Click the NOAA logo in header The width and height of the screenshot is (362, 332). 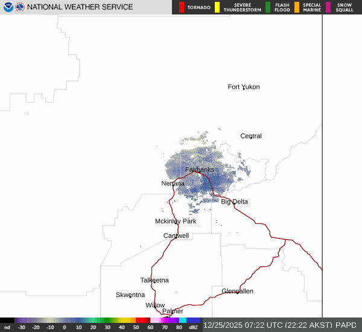(x=8, y=7)
